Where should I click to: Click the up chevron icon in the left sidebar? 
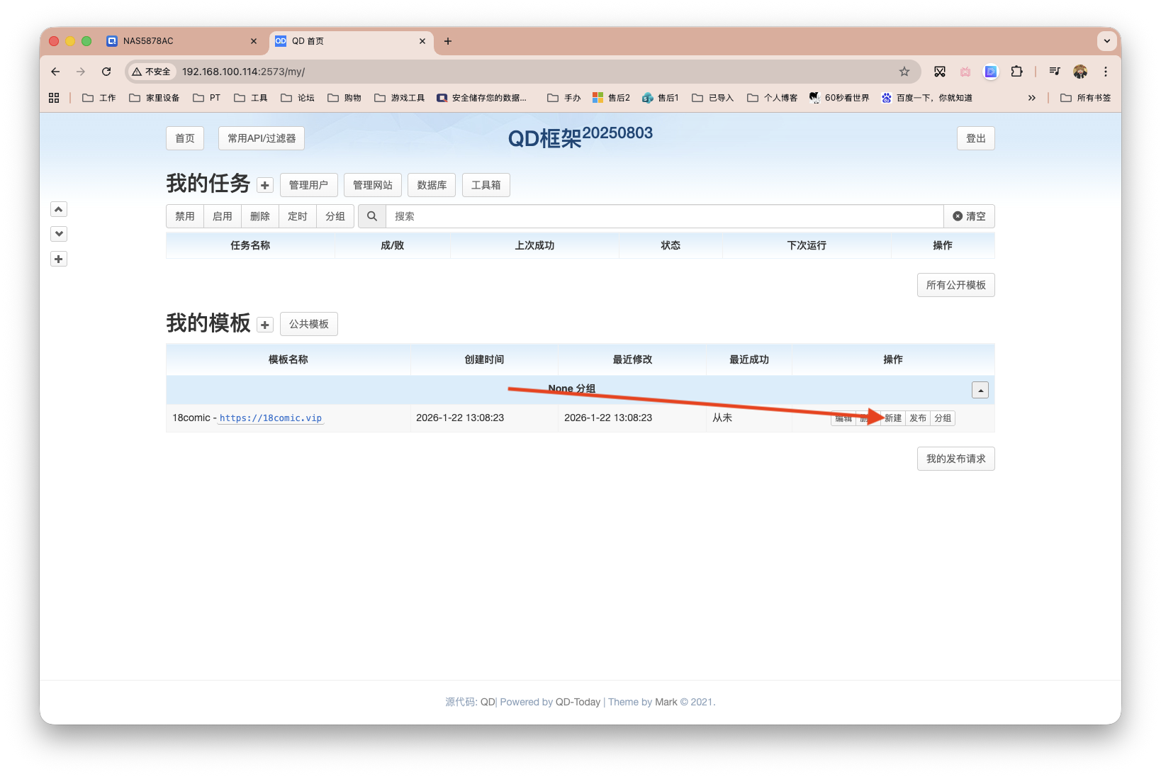(x=59, y=209)
